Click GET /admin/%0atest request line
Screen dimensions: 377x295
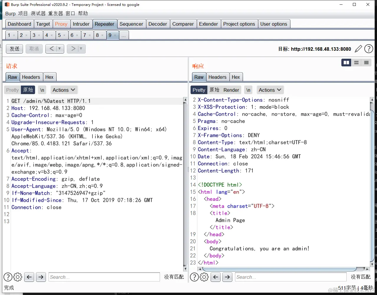tap(51, 101)
